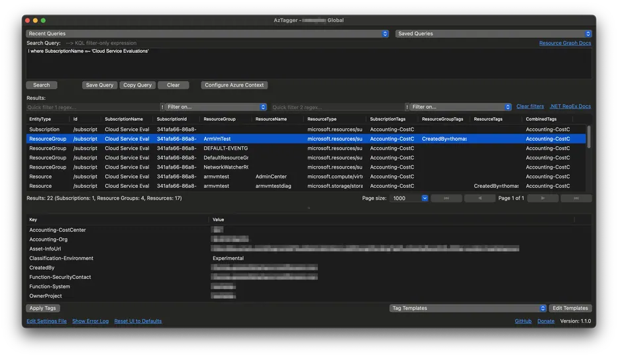Change the Page size dropdown from 1000

(x=409, y=198)
